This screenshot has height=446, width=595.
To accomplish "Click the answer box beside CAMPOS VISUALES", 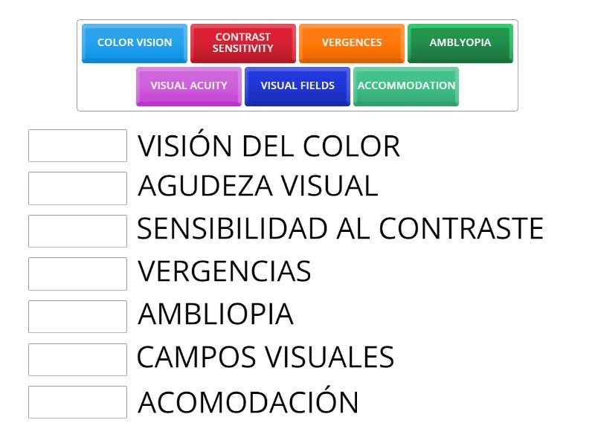I will (x=77, y=358).
